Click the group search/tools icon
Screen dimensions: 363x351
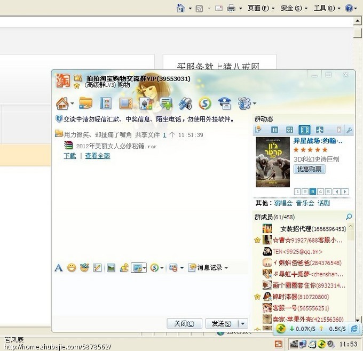pos(185,103)
